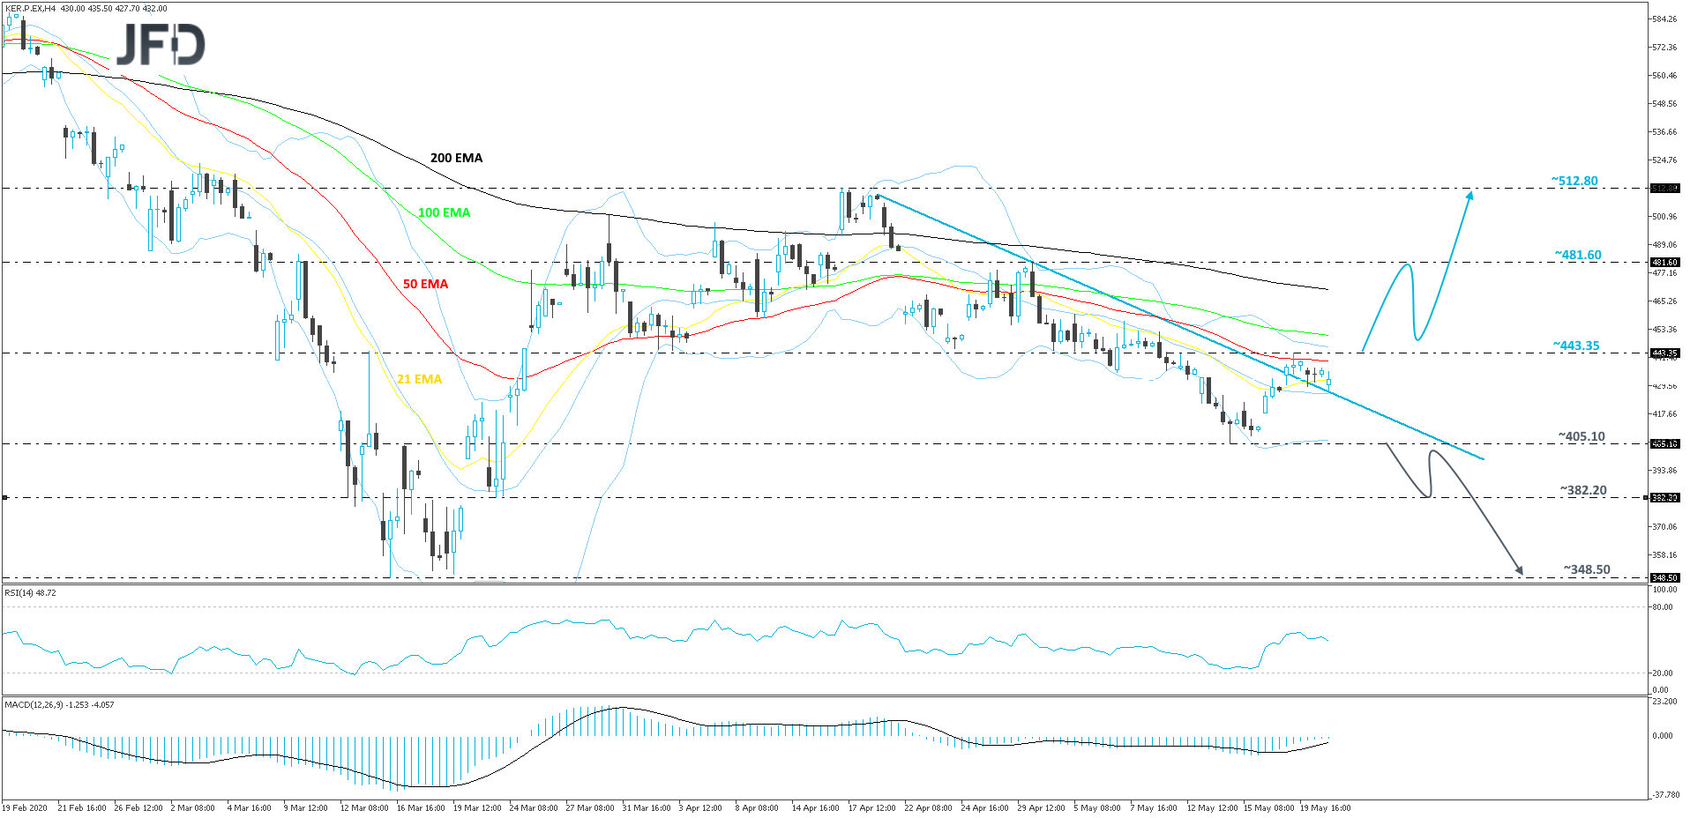This screenshot has width=1690, height=818.
Task: Select the yellow 21 EMA label
Action: click(x=419, y=379)
